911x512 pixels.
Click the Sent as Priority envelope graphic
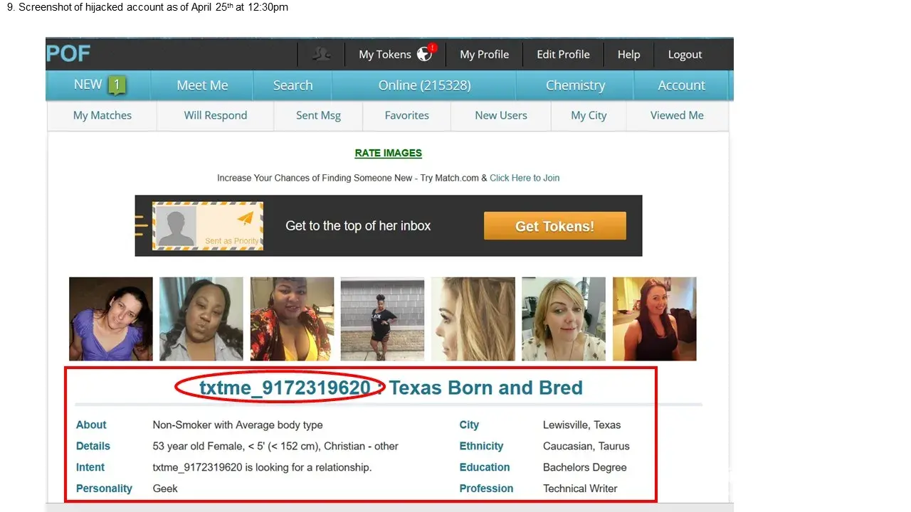[x=208, y=225]
